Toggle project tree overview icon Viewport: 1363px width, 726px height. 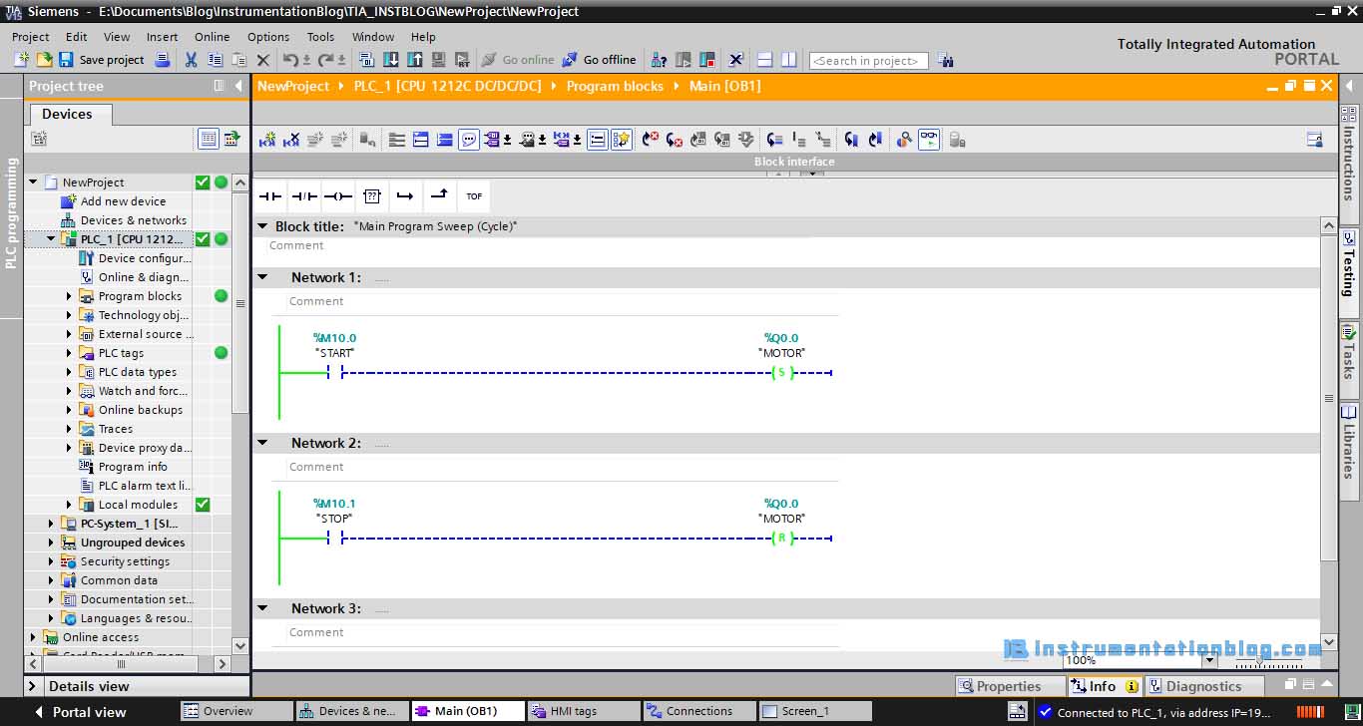pos(231,139)
